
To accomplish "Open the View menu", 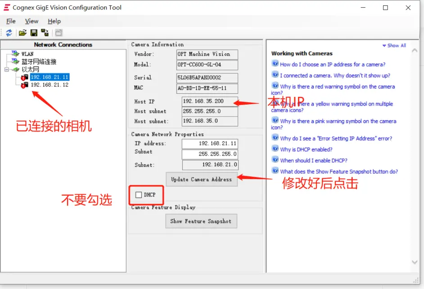I will tap(32, 21).
